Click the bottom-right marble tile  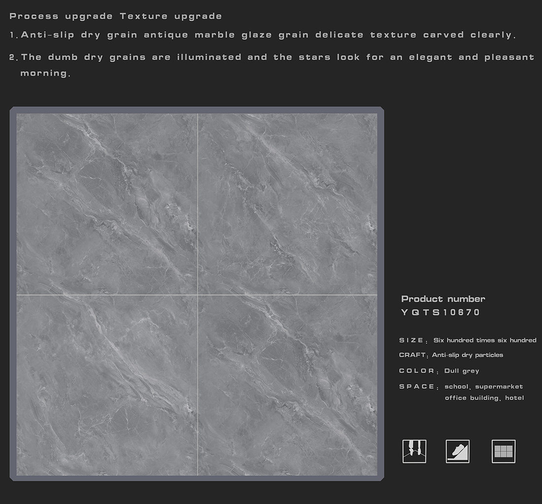(x=288, y=385)
